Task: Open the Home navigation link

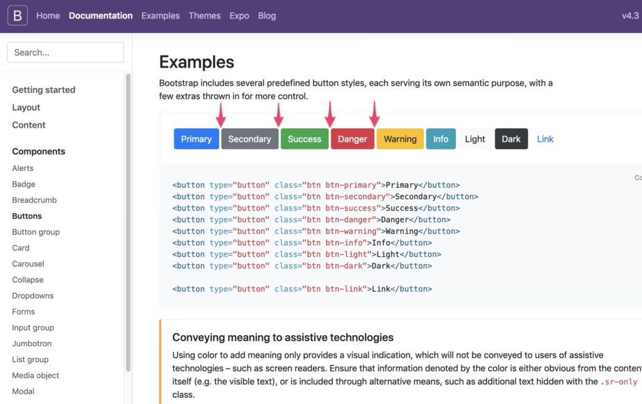Action: click(48, 16)
